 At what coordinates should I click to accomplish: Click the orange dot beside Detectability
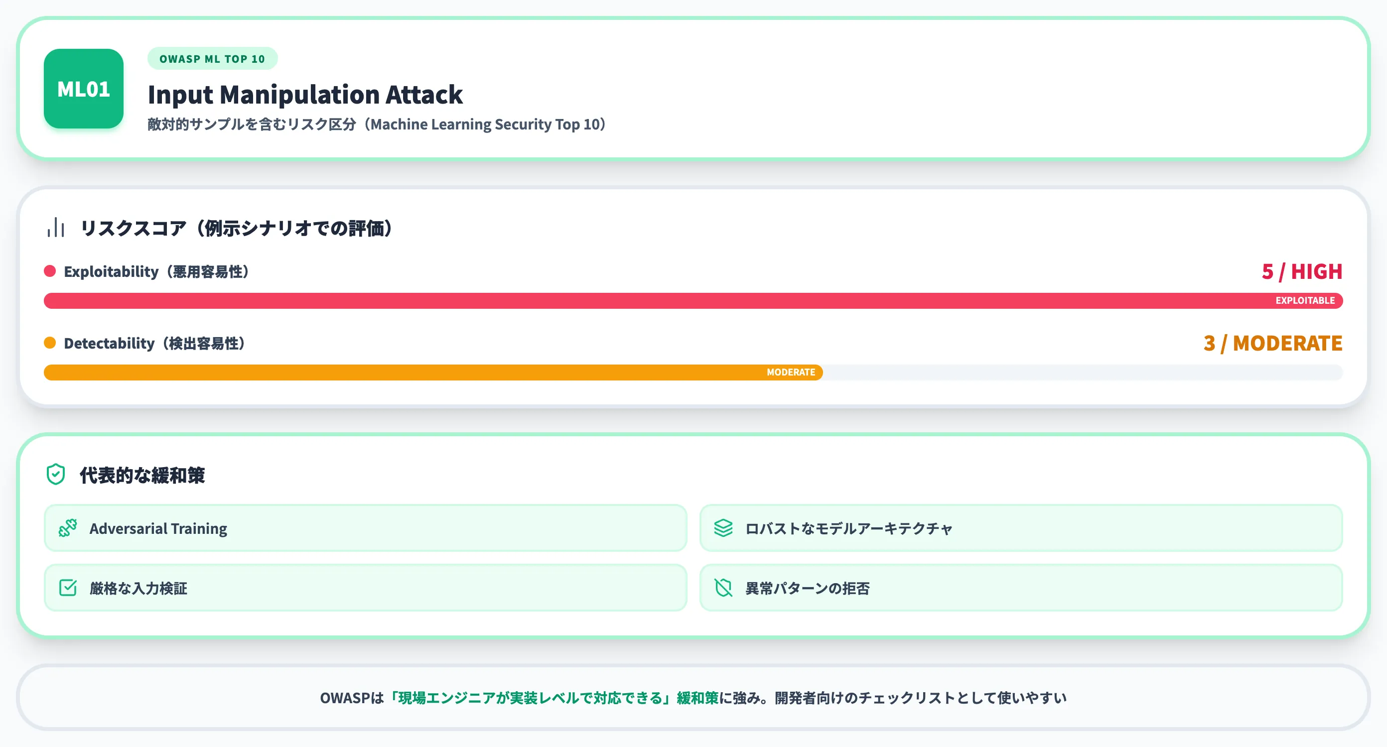(x=50, y=343)
